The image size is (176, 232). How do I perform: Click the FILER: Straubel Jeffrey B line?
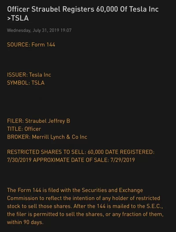click(x=38, y=121)
